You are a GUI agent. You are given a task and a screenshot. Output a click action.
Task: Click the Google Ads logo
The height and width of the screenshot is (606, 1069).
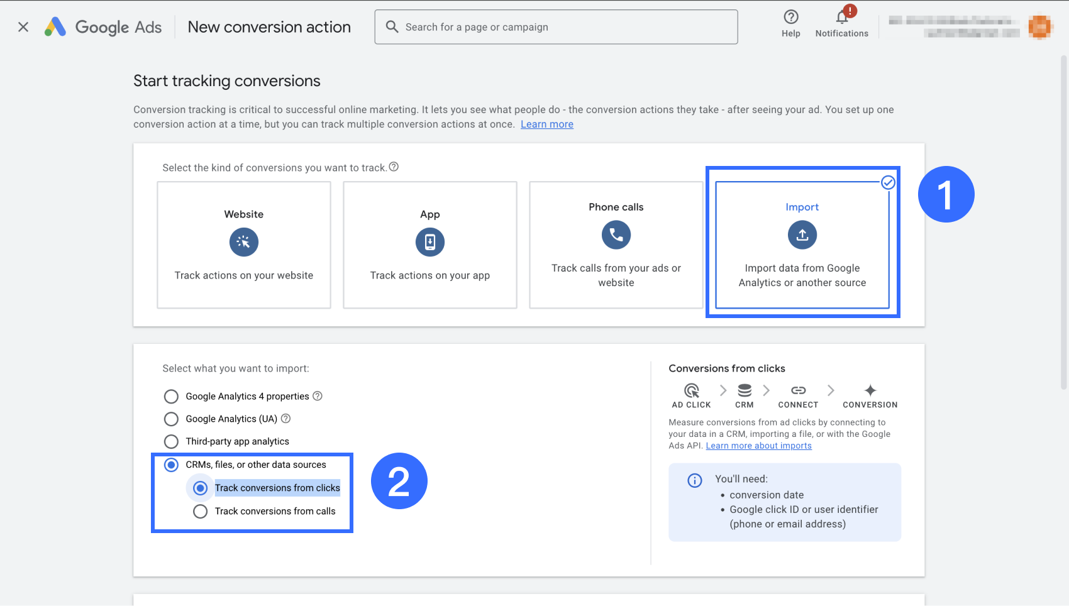point(55,27)
